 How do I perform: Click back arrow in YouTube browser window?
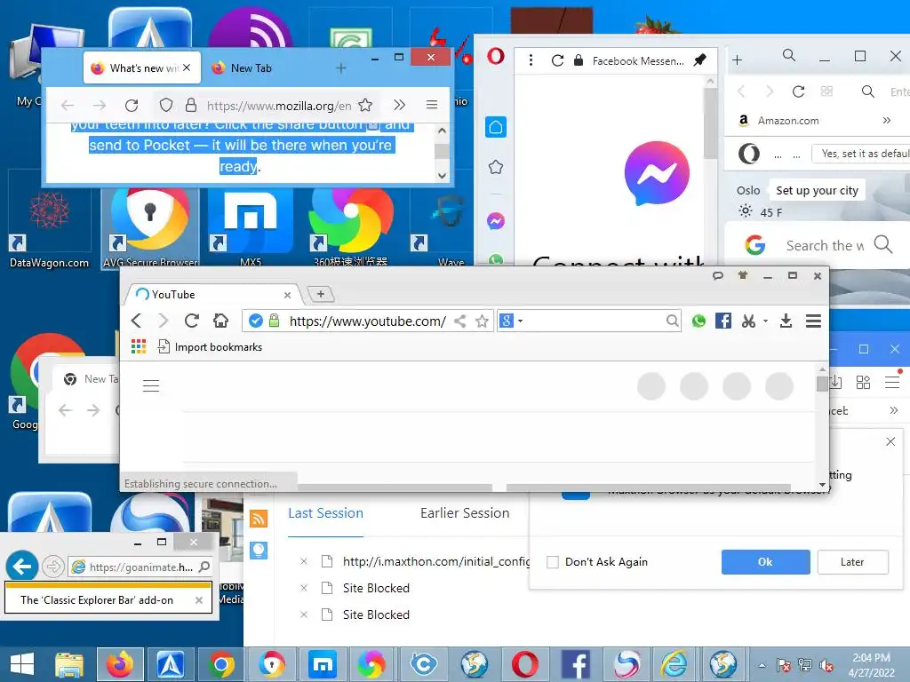click(136, 321)
